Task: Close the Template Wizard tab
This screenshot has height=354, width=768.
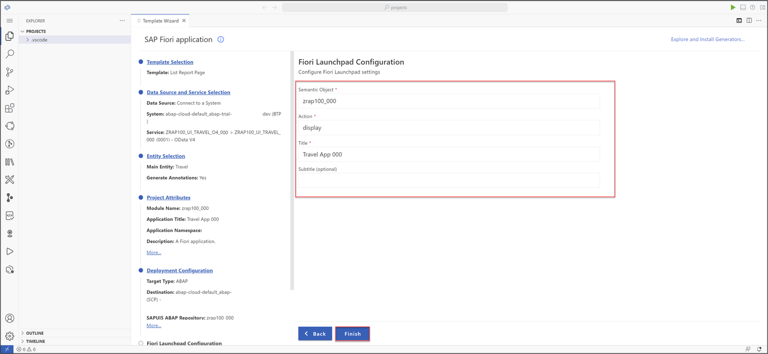Action: point(184,21)
